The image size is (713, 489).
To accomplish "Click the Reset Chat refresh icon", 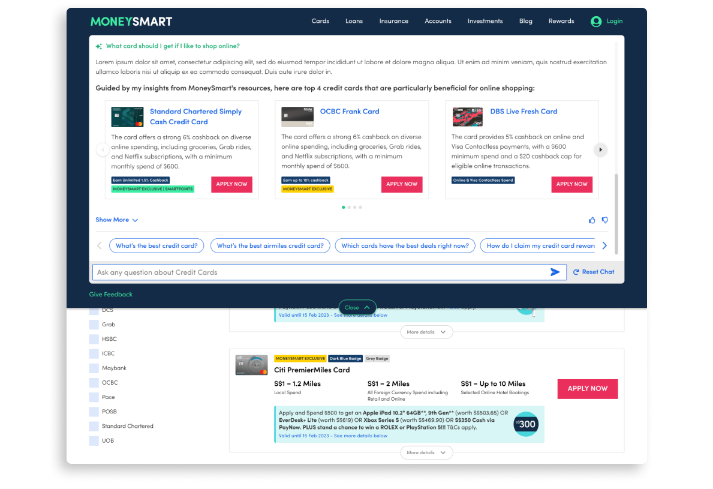I will (576, 272).
